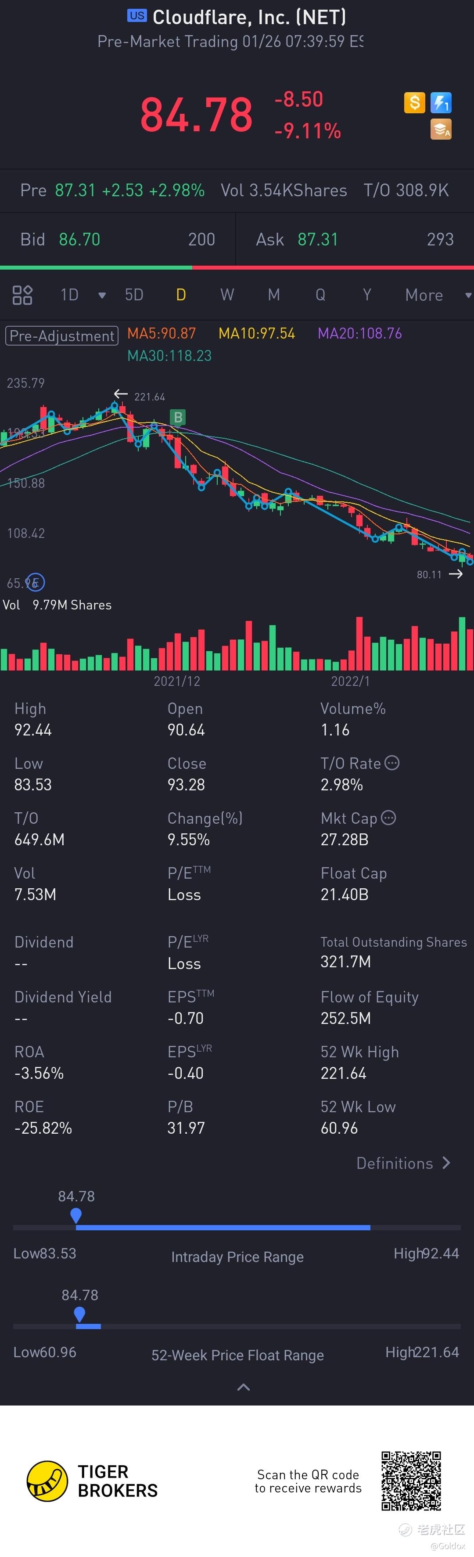The image size is (474, 1557).
Task: Tap the green B marker on chart
Action: pos(177,417)
